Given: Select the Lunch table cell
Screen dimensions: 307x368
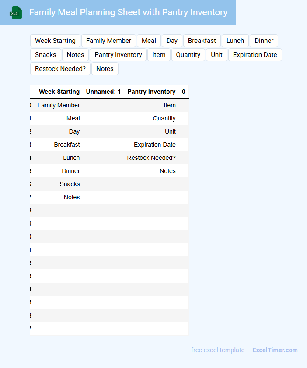Looking at the screenshot, I should click(x=71, y=158).
